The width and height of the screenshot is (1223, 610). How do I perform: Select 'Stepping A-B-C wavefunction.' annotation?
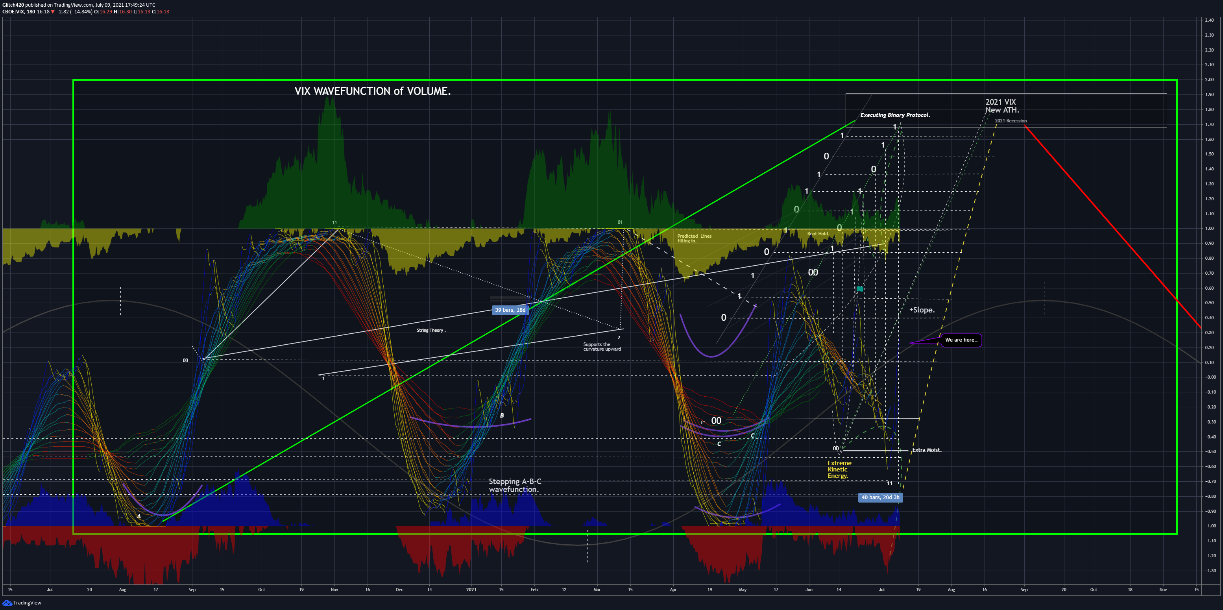(515, 485)
